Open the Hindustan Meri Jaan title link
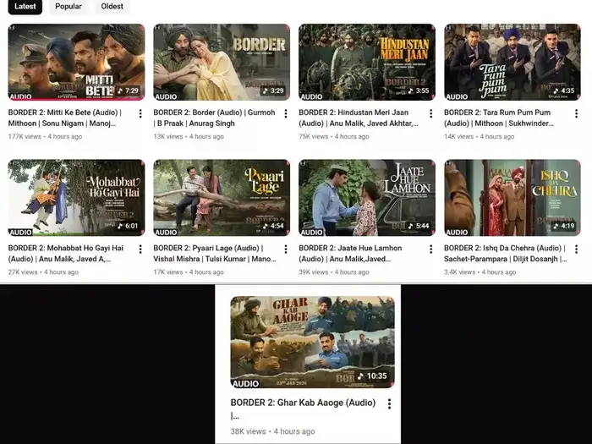592x444 pixels. tap(358, 118)
